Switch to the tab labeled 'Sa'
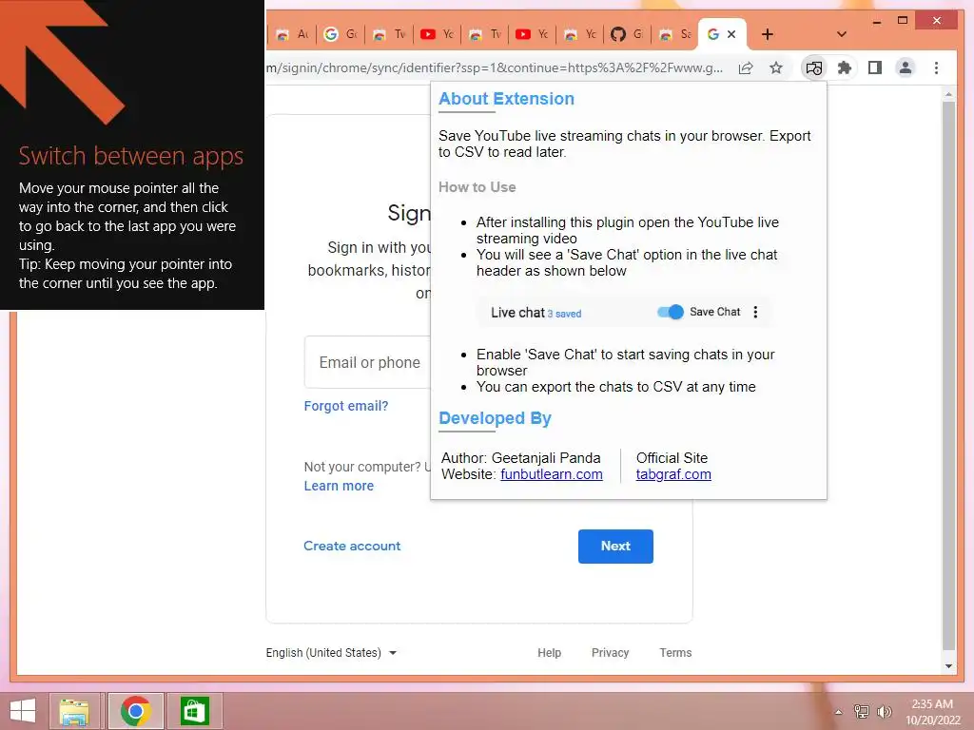 (x=675, y=34)
